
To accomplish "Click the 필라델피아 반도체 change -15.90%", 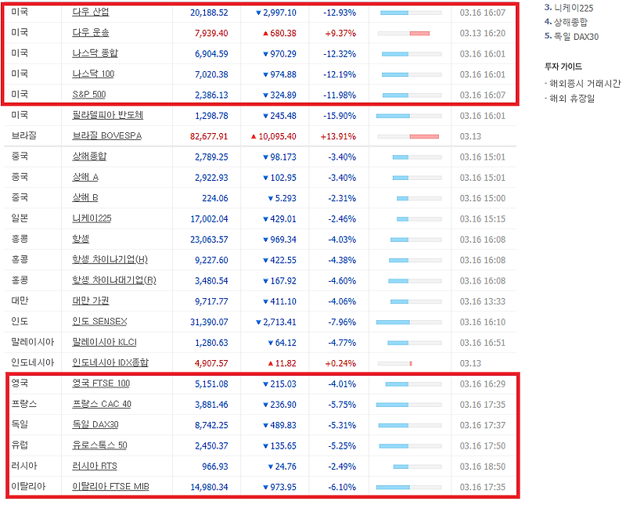I will pos(340,116).
